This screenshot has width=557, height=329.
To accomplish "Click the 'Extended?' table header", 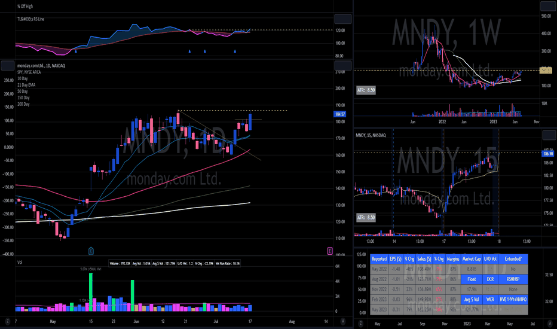I will [513, 259].
